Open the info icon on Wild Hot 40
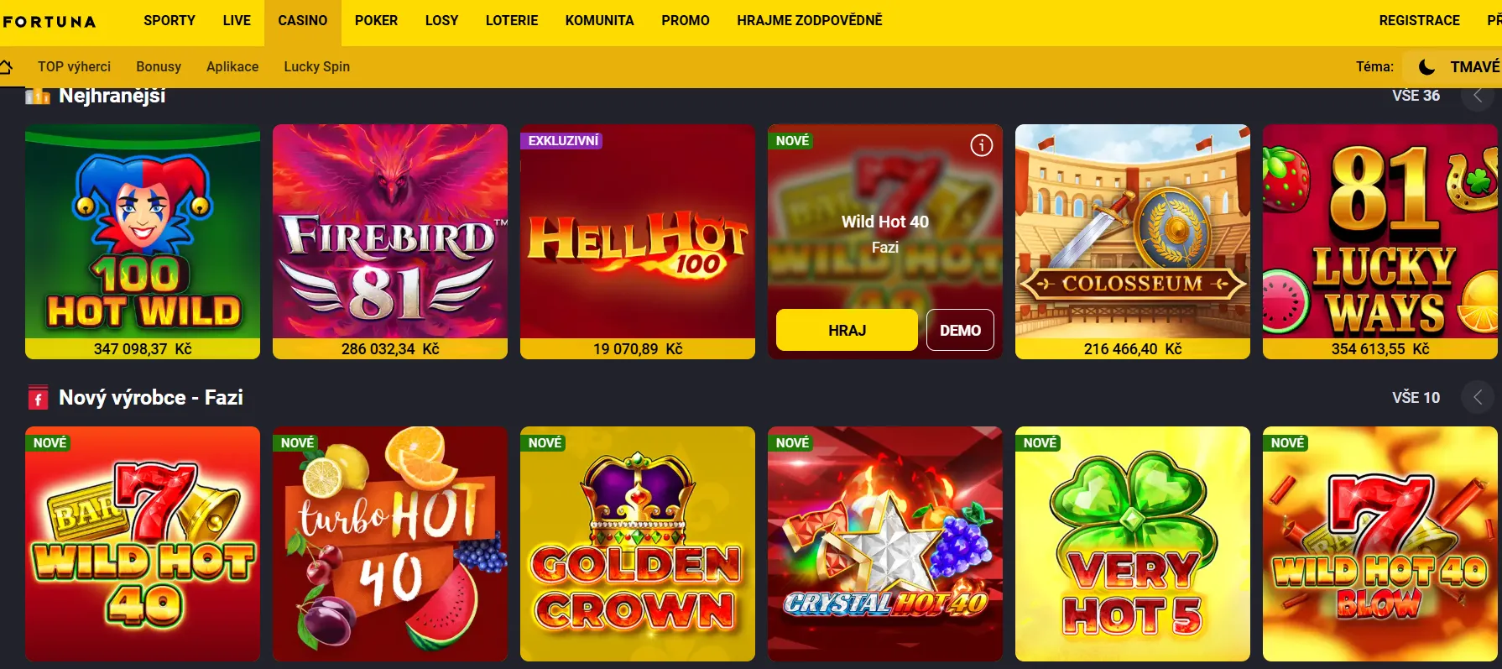This screenshot has width=1502, height=669. (981, 145)
